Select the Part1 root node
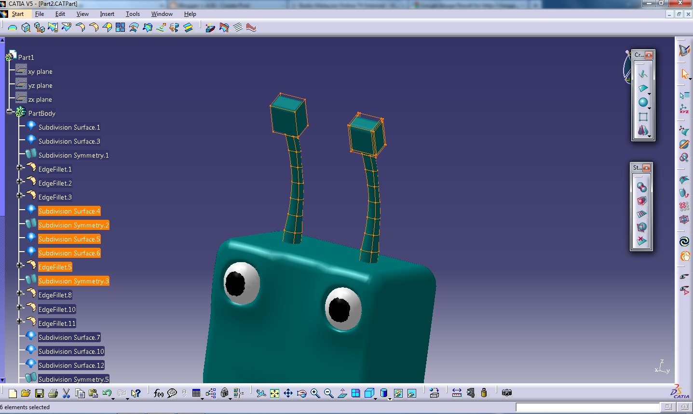Screen dimensions: 693x414 point(27,57)
